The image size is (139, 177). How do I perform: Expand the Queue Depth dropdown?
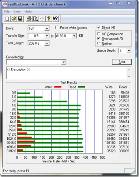click(129, 50)
